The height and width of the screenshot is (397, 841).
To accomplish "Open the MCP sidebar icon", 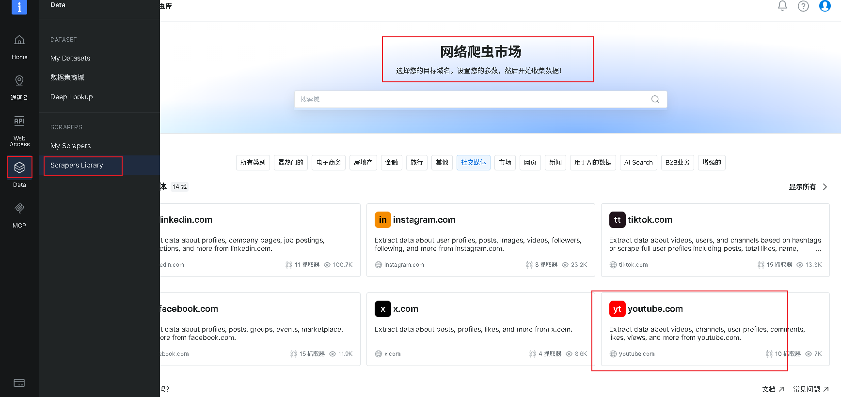I will pos(19,208).
